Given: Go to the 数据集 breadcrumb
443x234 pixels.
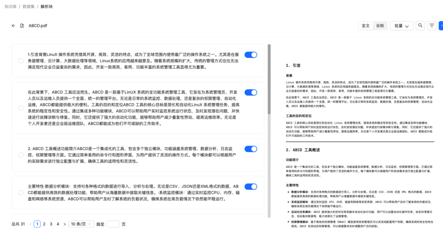Looking at the screenshot, I should [29, 7].
